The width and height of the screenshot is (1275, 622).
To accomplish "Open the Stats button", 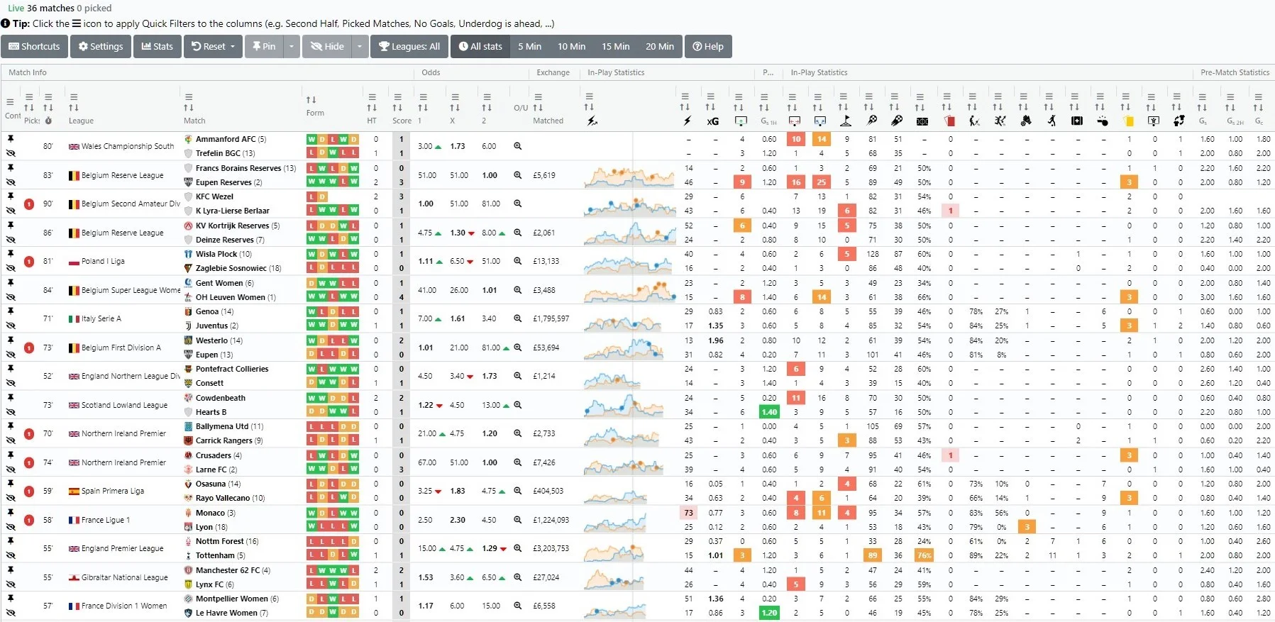I will click(x=158, y=46).
